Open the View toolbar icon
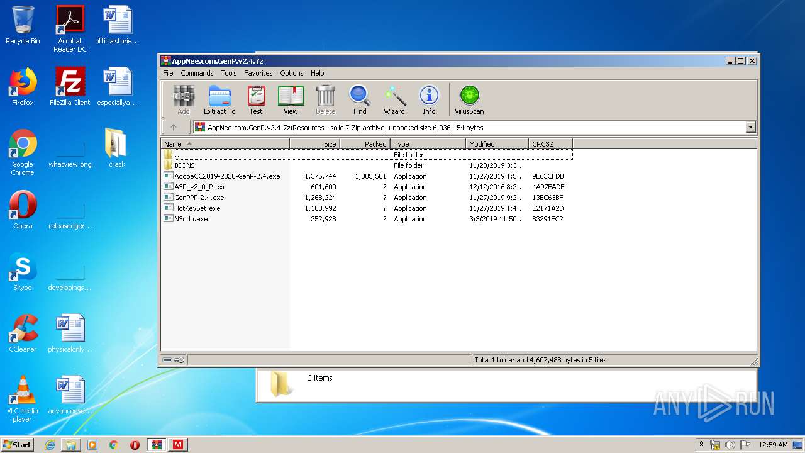805x453 pixels. 291,100
